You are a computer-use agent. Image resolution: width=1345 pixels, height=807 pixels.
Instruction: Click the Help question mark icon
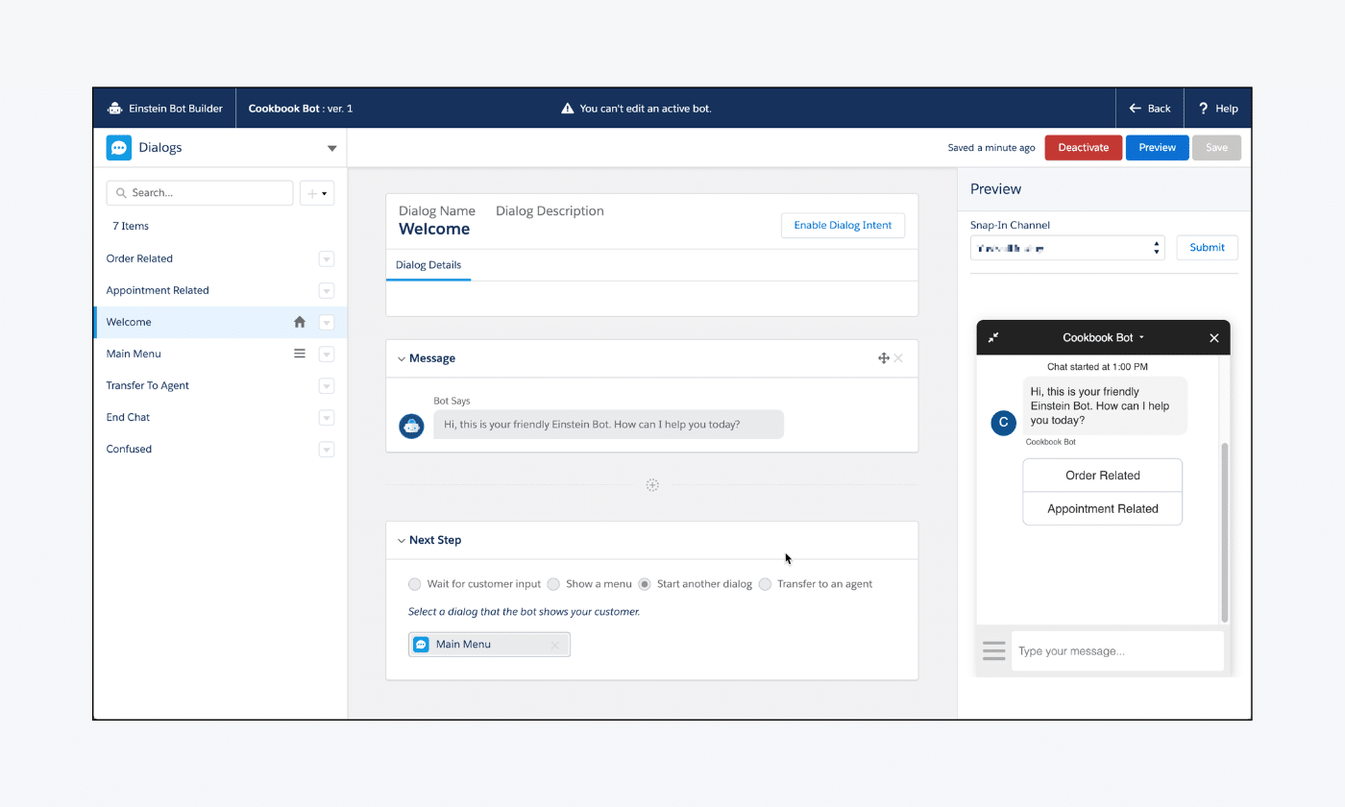pos(1203,109)
